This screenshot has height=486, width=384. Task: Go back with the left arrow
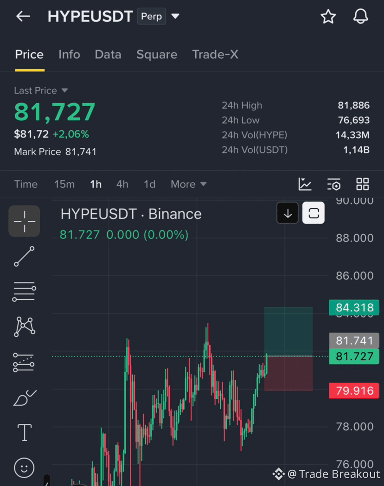(x=23, y=16)
